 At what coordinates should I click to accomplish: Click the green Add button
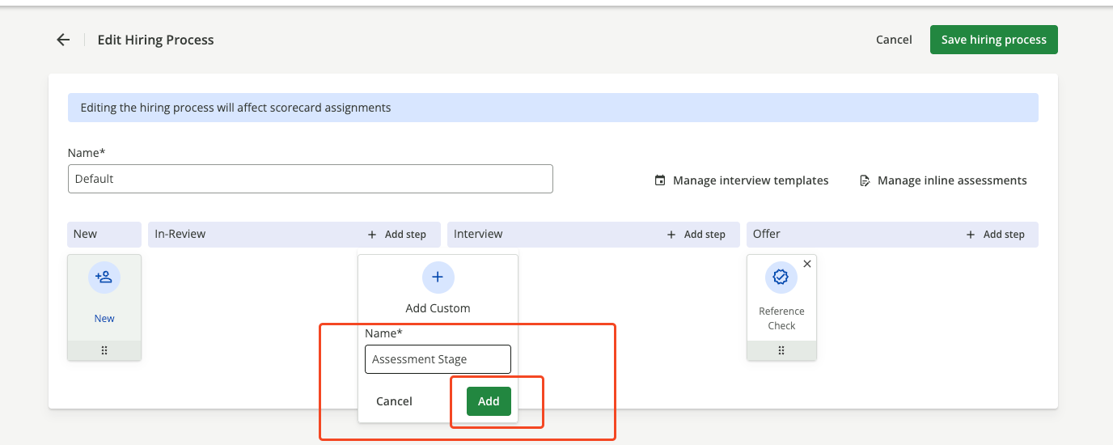click(489, 401)
